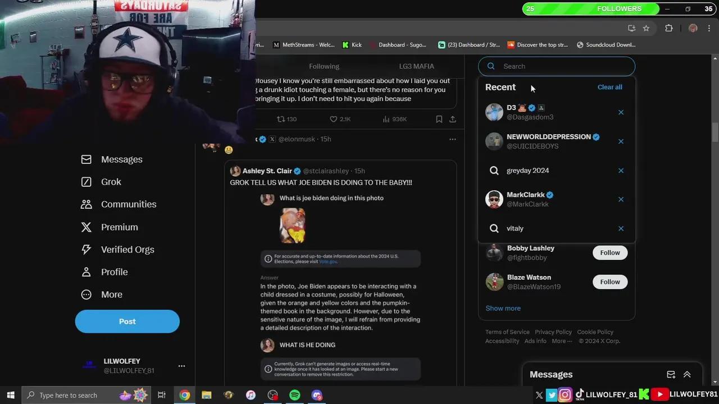Open MethStreams bookmark

(x=303, y=45)
